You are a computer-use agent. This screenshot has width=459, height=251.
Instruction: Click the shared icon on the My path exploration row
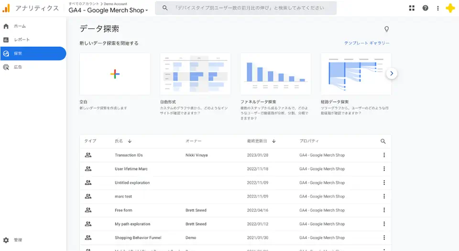pos(88,224)
